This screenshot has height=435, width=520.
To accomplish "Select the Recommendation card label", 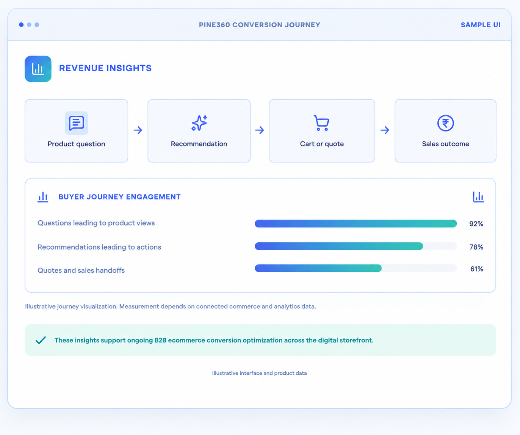I will (x=199, y=144).
